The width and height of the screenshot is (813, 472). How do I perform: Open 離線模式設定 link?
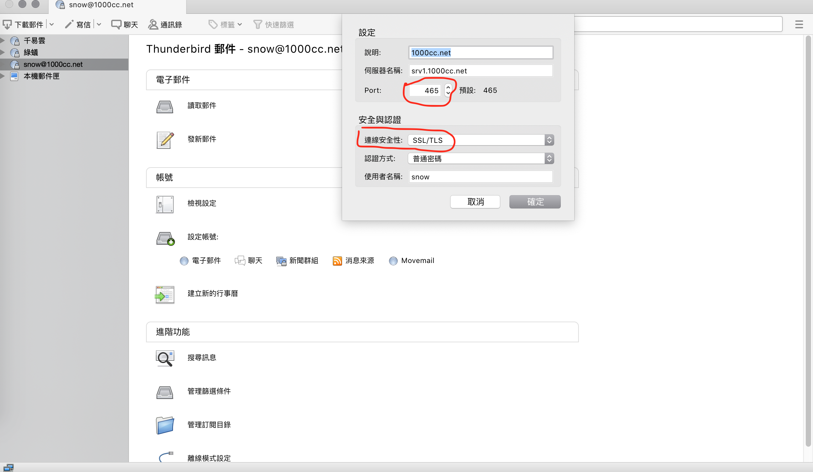(209, 458)
